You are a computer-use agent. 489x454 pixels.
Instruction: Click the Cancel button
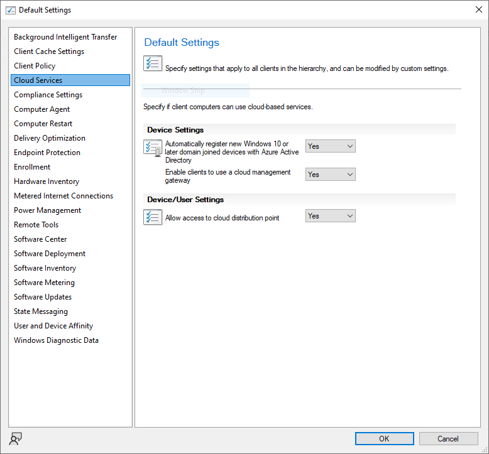[448, 438]
